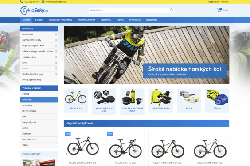Screen dimensions: 250x166
Task: Select the Schwalbe manufacturer
Action: [x=39, y=106]
